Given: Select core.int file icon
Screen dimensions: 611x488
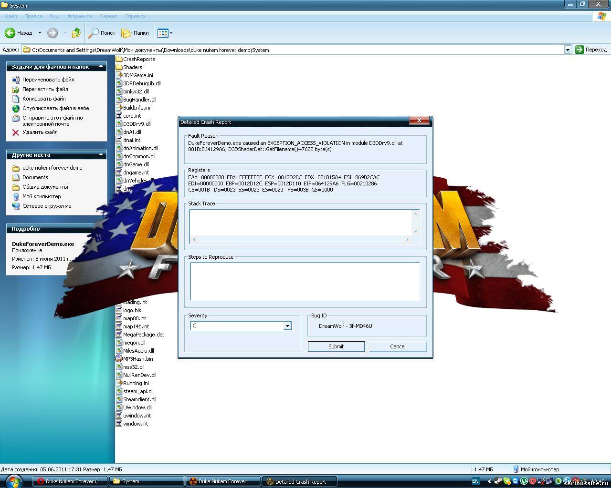Looking at the screenshot, I should click(x=119, y=116).
